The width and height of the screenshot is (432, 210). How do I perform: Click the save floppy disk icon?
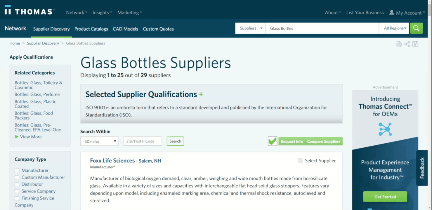(415, 44)
